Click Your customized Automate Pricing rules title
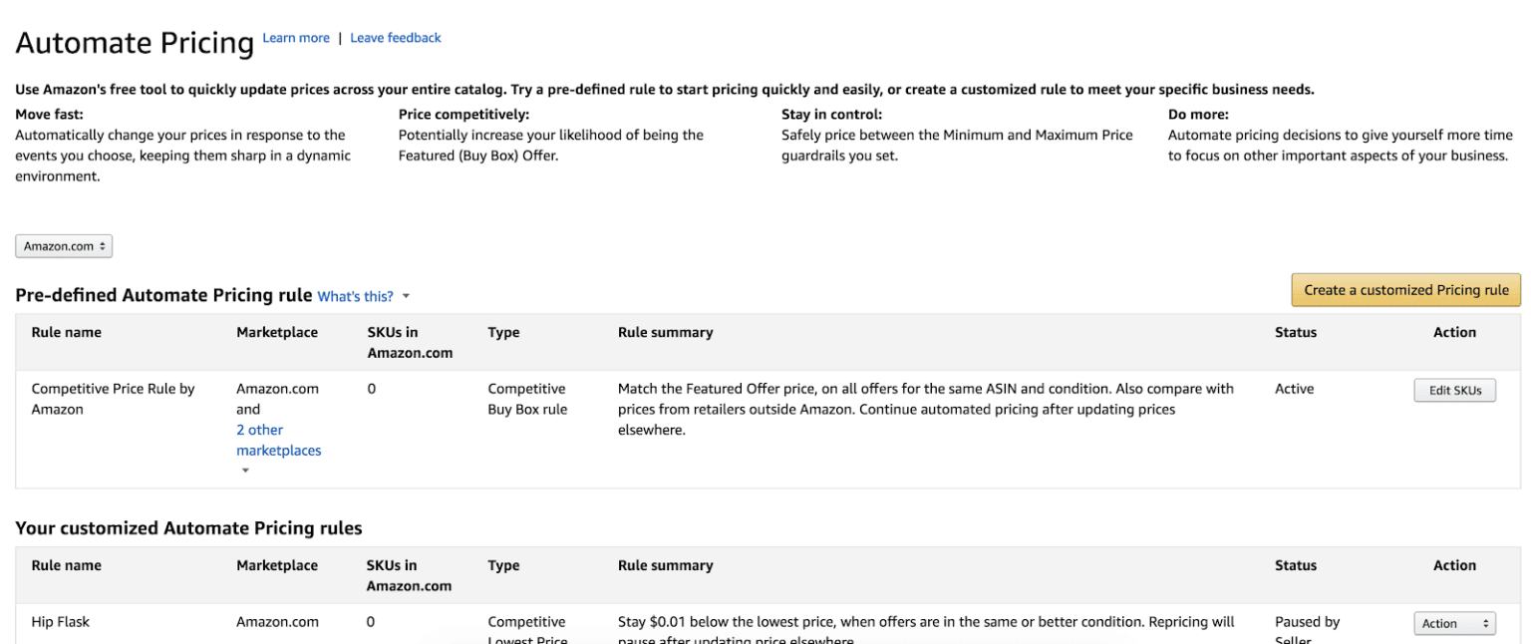The image size is (1531, 644). click(188, 528)
